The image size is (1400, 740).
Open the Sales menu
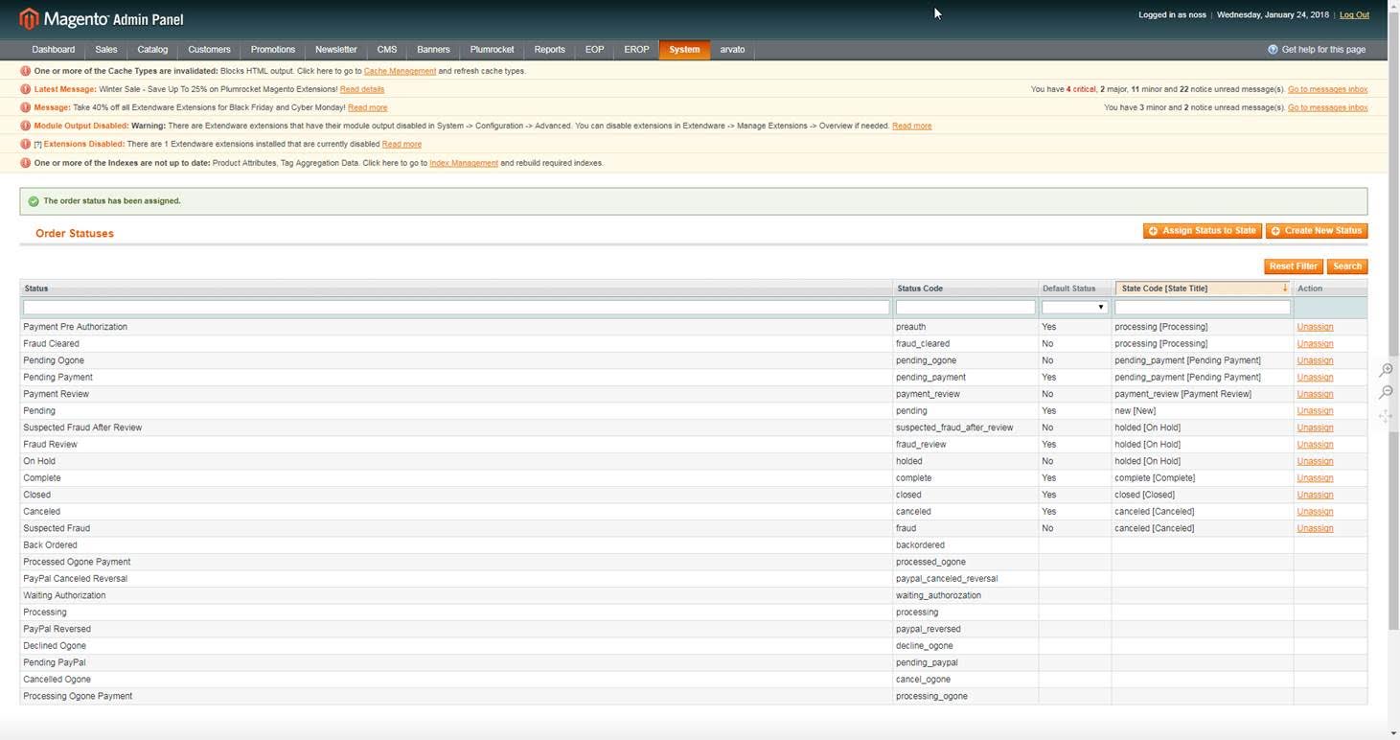106,49
